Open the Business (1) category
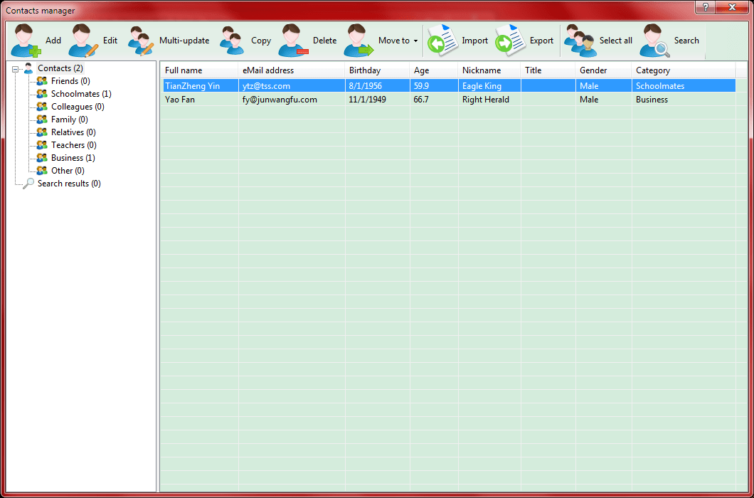Viewport: 754px width, 498px height. coord(73,158)
